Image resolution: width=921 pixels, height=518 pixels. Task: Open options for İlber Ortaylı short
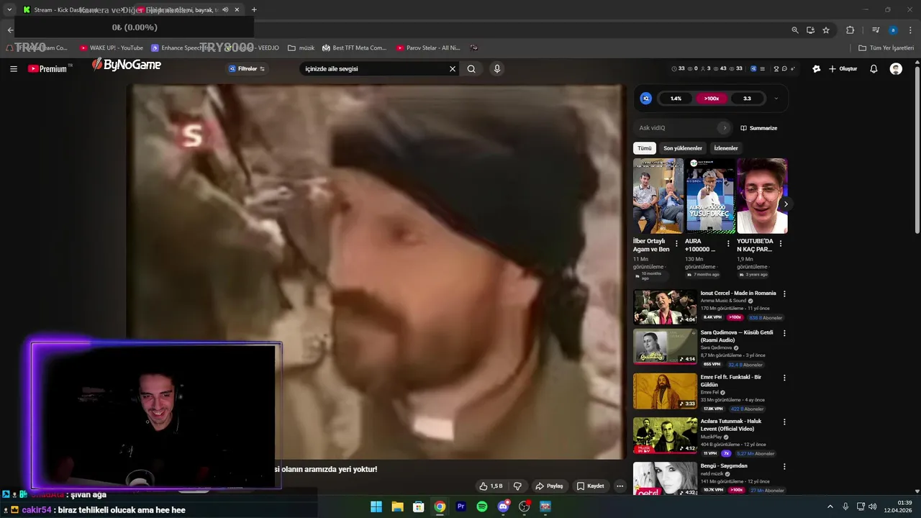point(676,244)
